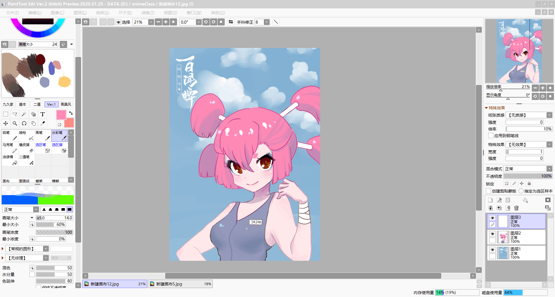Choose the 铅笔 pencil brush
Viewport: 555px width, 297px height.
pos(10,136)
